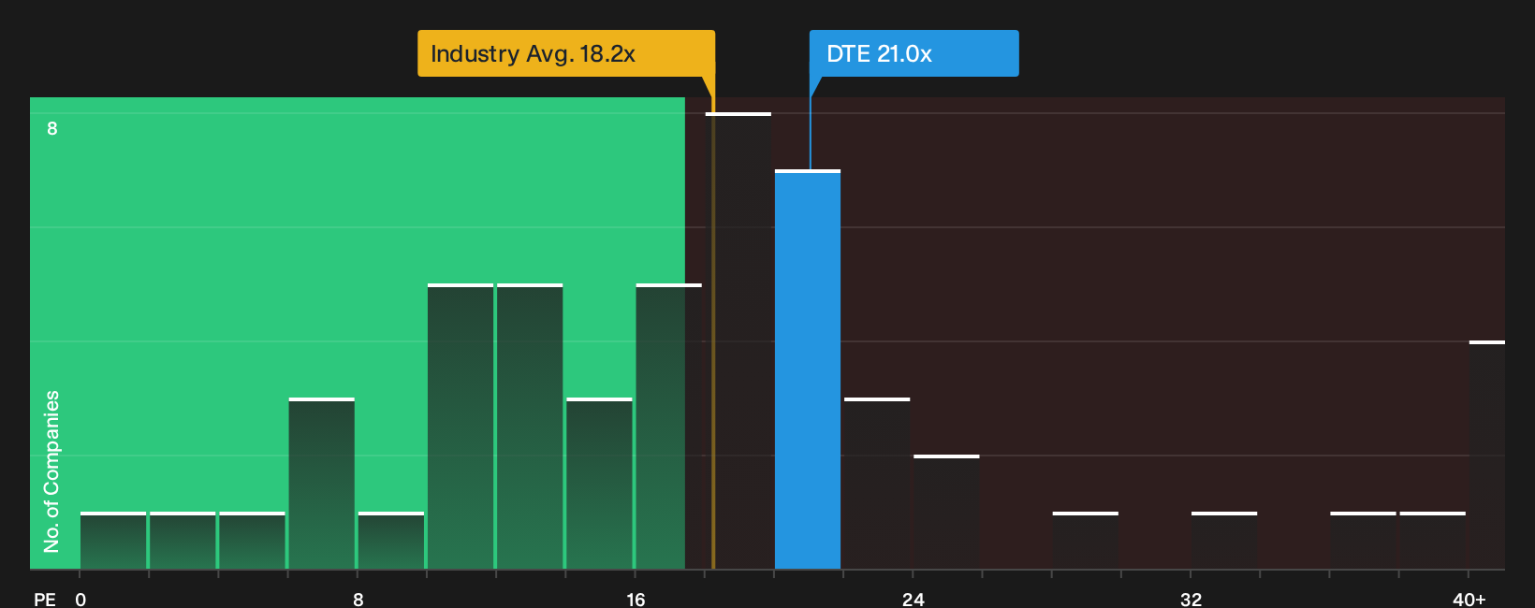1535x608 pixels.
Task: Click the PE axis title
Action: click(x=45, y=600)
